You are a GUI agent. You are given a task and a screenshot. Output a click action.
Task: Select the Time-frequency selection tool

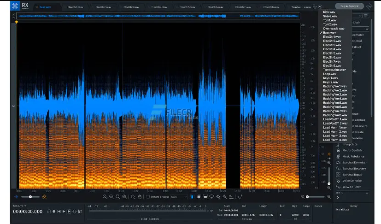tap(199, 197)
